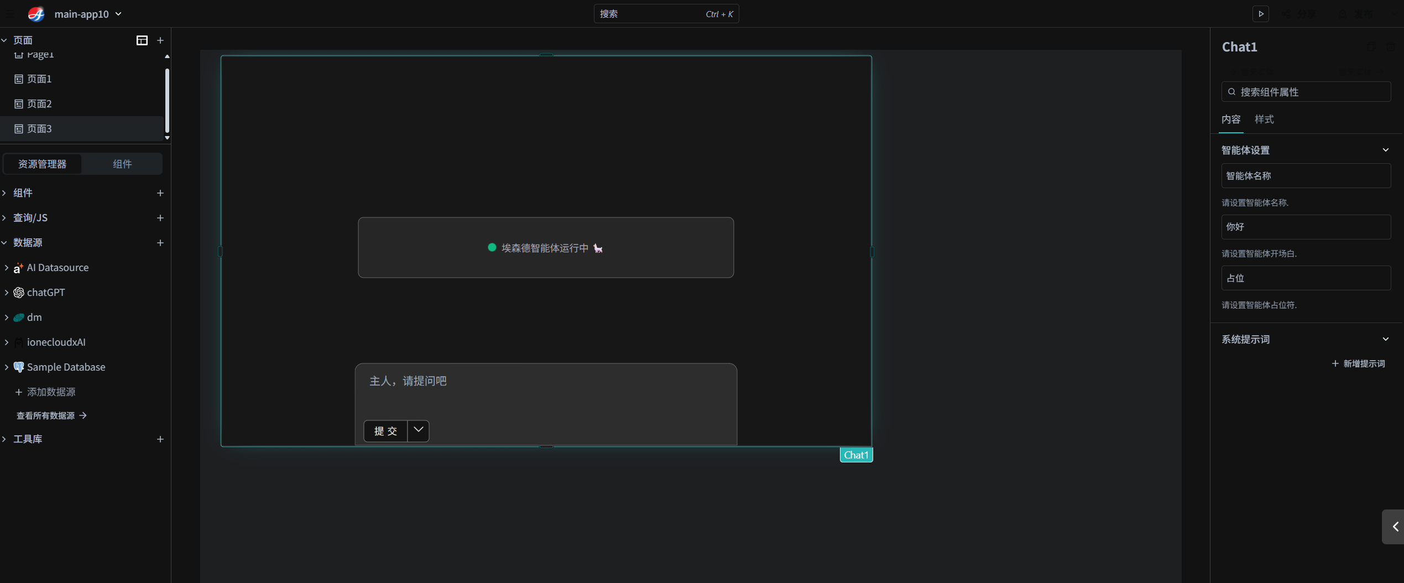Open the 提交 button dropdown arrow
The width and height of the screenshot is (1404, 583).
[x=418, y=430]
